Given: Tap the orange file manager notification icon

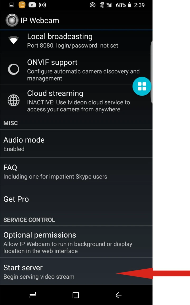Looking at the screenshot, I should [22, 5].
